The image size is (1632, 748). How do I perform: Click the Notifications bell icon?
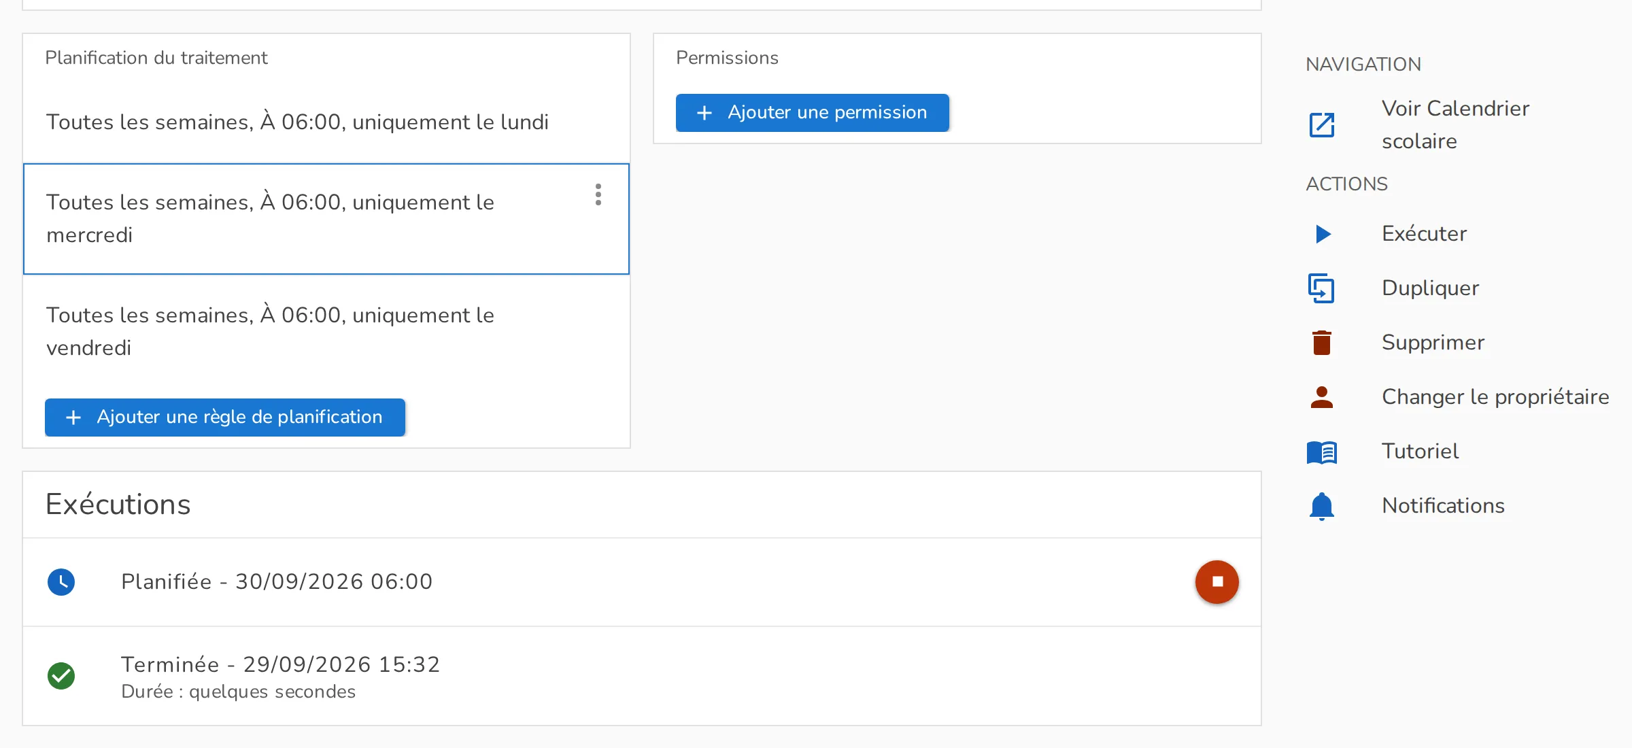(1322, 506)
